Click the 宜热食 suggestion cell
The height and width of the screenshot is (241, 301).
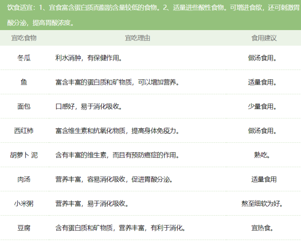tap(262, 228)
